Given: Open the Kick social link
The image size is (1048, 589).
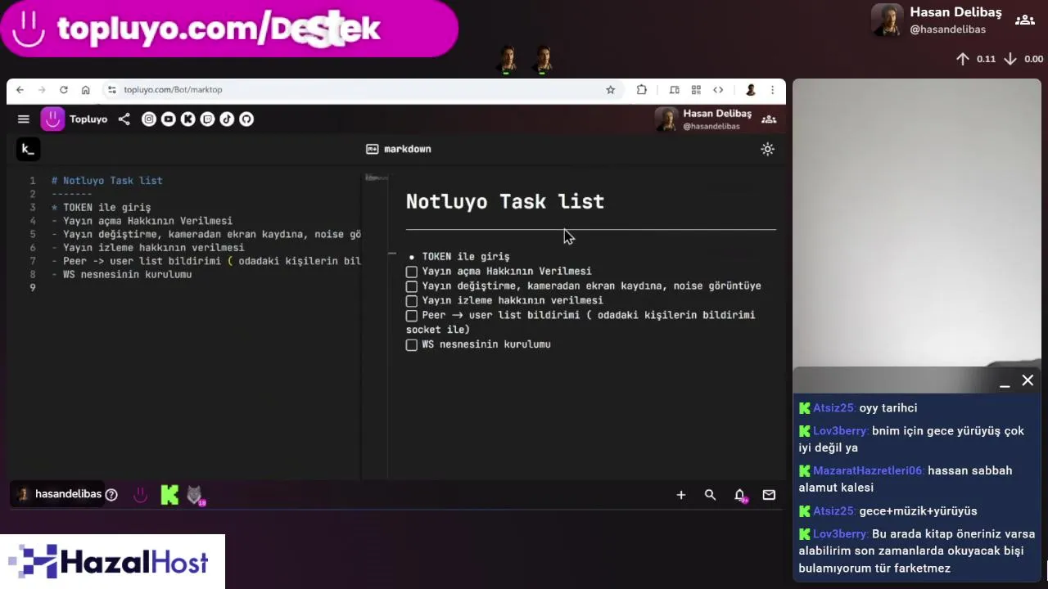Looking at the screenshot, I should click(x=187, y=119).
